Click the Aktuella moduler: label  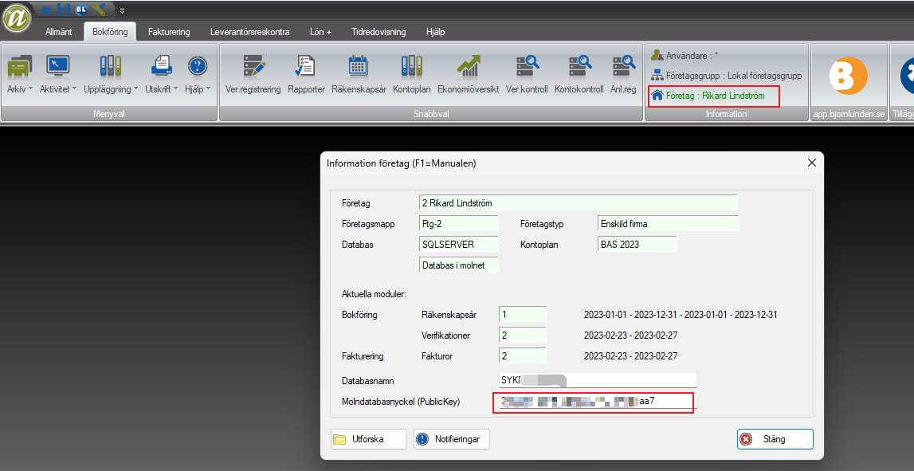point(374,294)
